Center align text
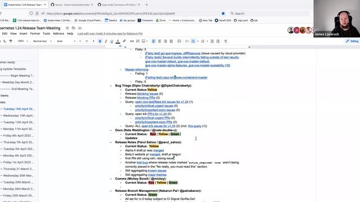 point(159,41)
